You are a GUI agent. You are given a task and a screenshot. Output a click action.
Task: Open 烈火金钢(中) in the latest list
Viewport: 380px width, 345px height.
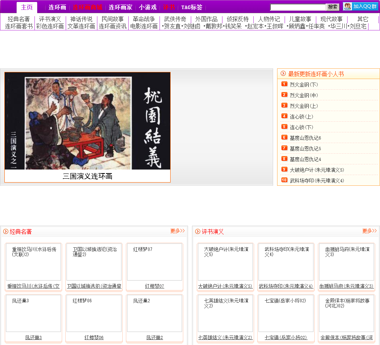click(304, 95)
